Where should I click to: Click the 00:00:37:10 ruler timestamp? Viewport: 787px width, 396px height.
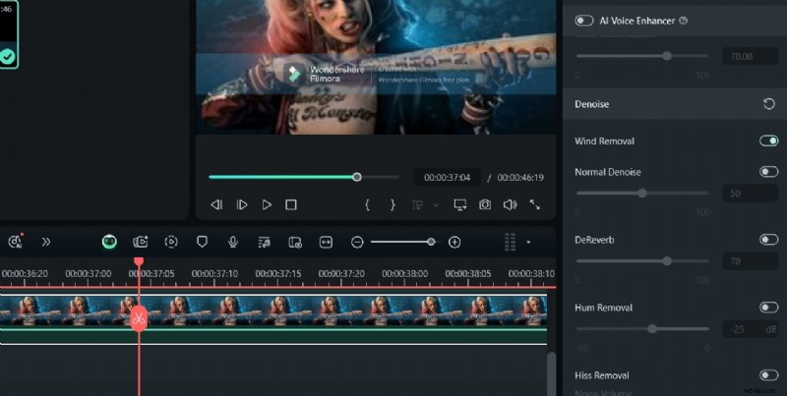(x=214, y=274)
